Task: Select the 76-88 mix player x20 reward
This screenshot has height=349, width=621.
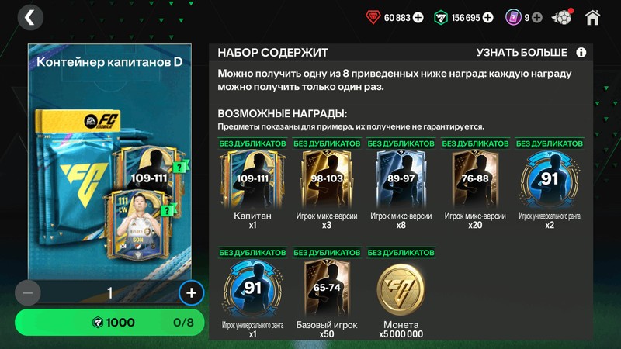Action: [x=475, y=185]
